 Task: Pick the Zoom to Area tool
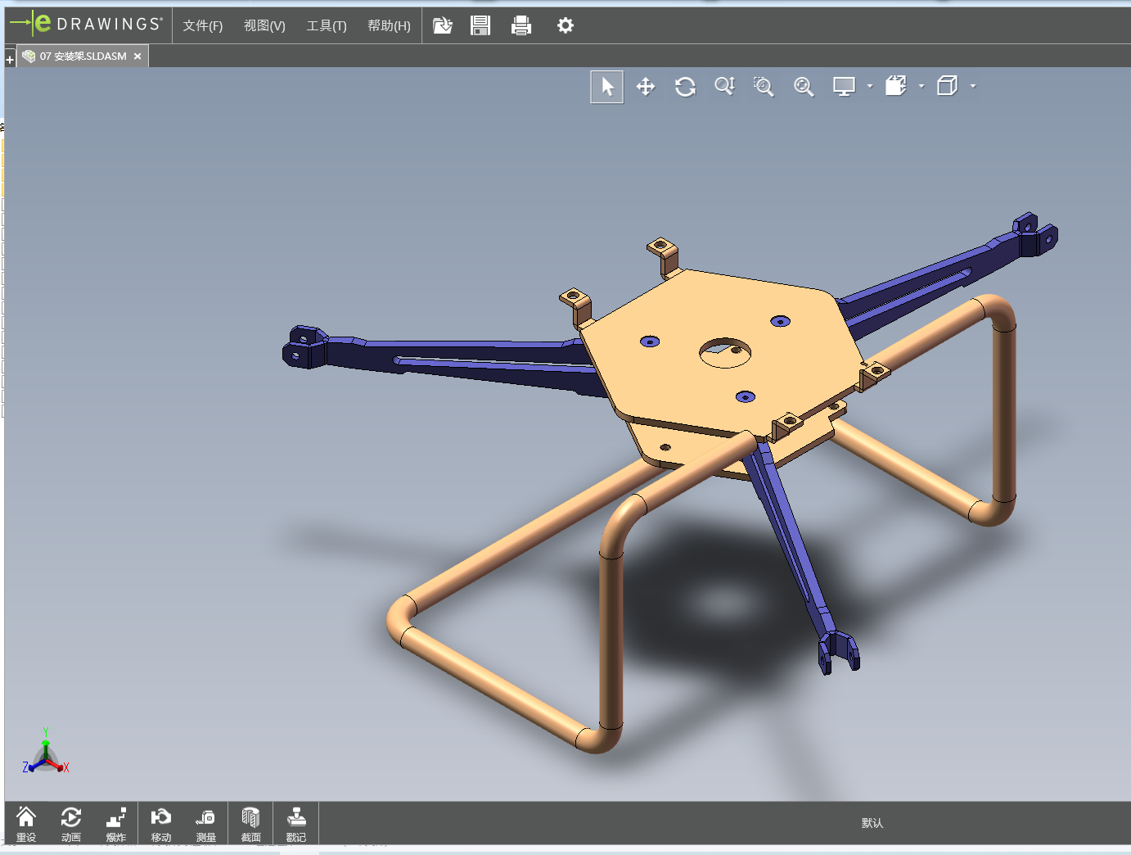tap(764, 87)
